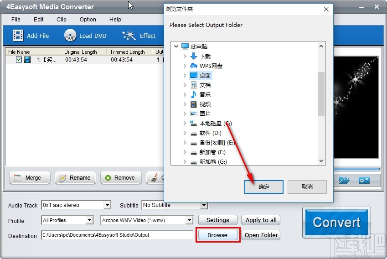Expand the 备份[勿删] (E:) drive node
Screen dimensions: 387x259
pyautogui.click(x=185, y=142)
